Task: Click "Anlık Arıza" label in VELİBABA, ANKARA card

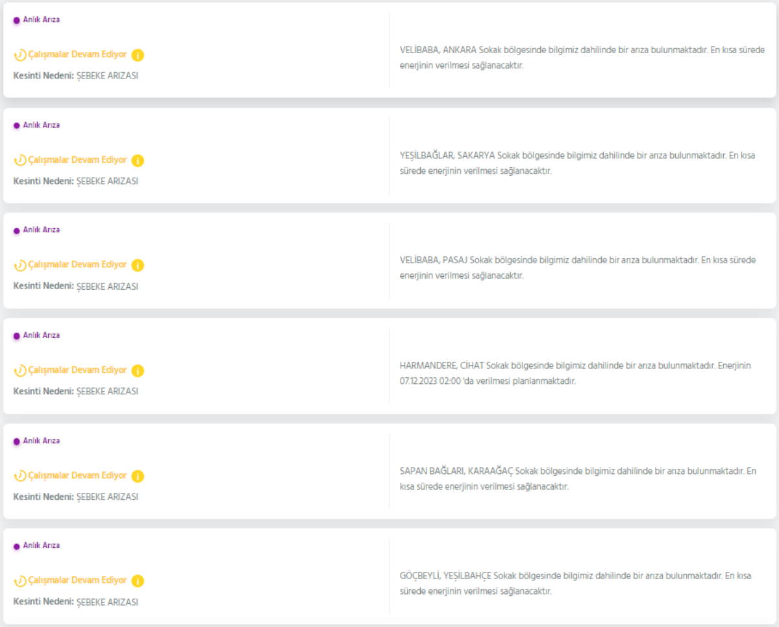Action: [x=42, y=20]
